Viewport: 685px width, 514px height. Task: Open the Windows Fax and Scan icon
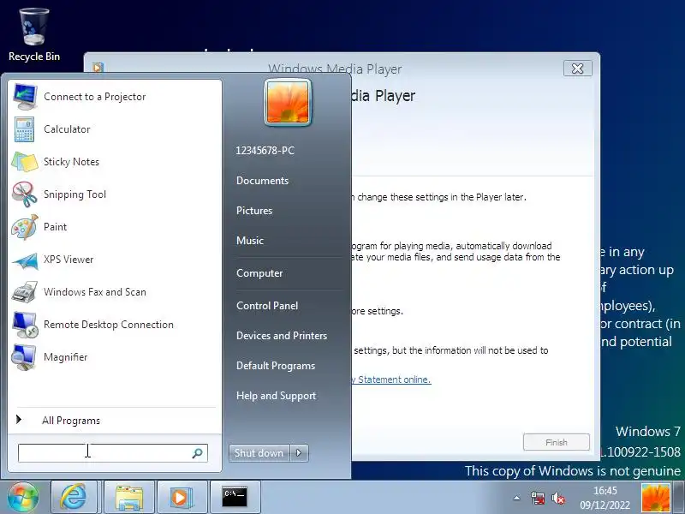tap(25, 292)
